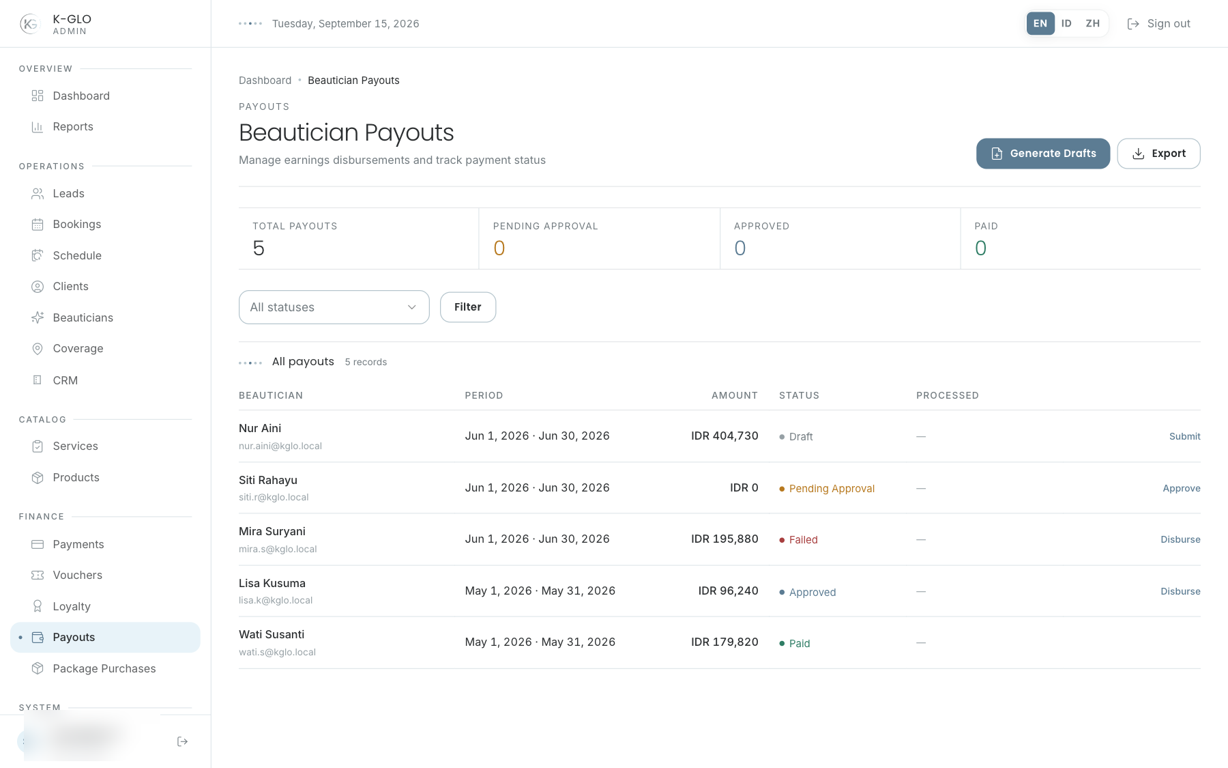Click the sidebar logout icon at bottom

pyautogui.click(x=182, y=741)
